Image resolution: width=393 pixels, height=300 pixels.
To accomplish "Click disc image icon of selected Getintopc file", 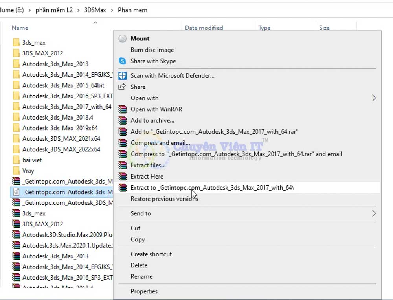I will (x=16, y=192).
